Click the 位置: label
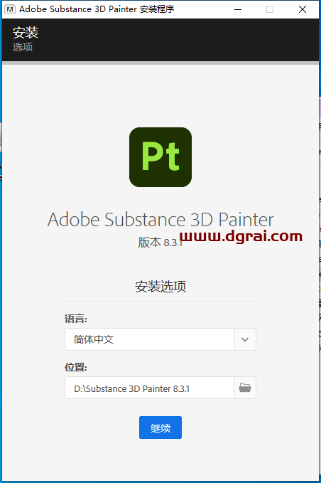The width and height of the screenshot is (321, 483). pos(76,367)
